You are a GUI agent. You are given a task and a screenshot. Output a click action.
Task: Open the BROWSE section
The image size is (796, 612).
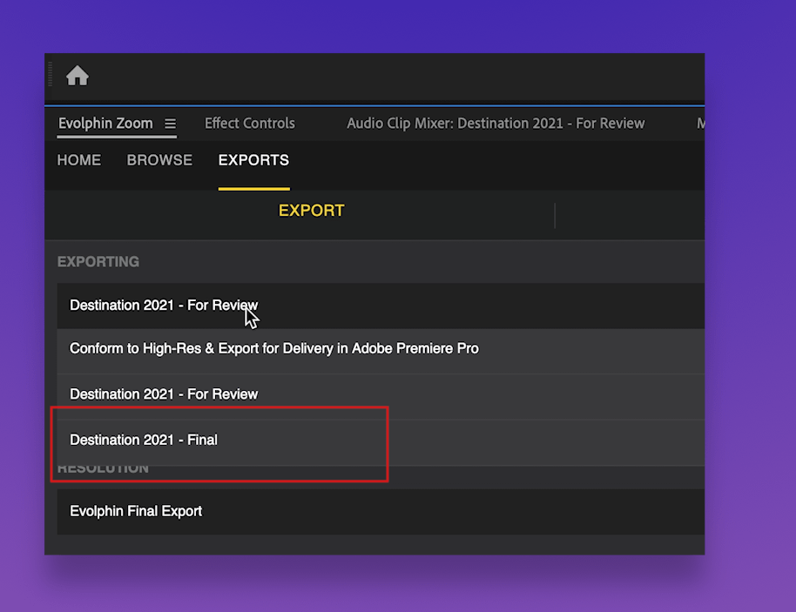click(x=159, y=160)
